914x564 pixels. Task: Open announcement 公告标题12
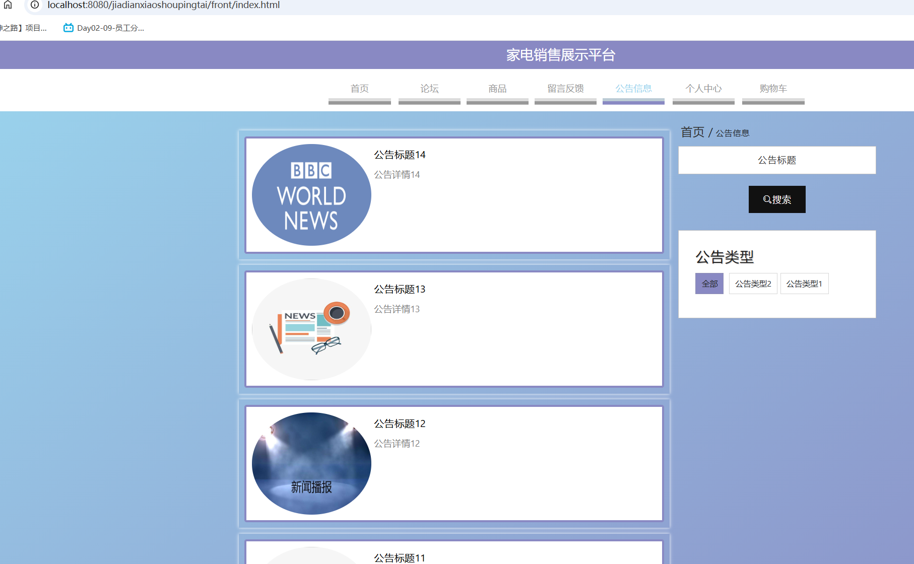coord(400,424)
